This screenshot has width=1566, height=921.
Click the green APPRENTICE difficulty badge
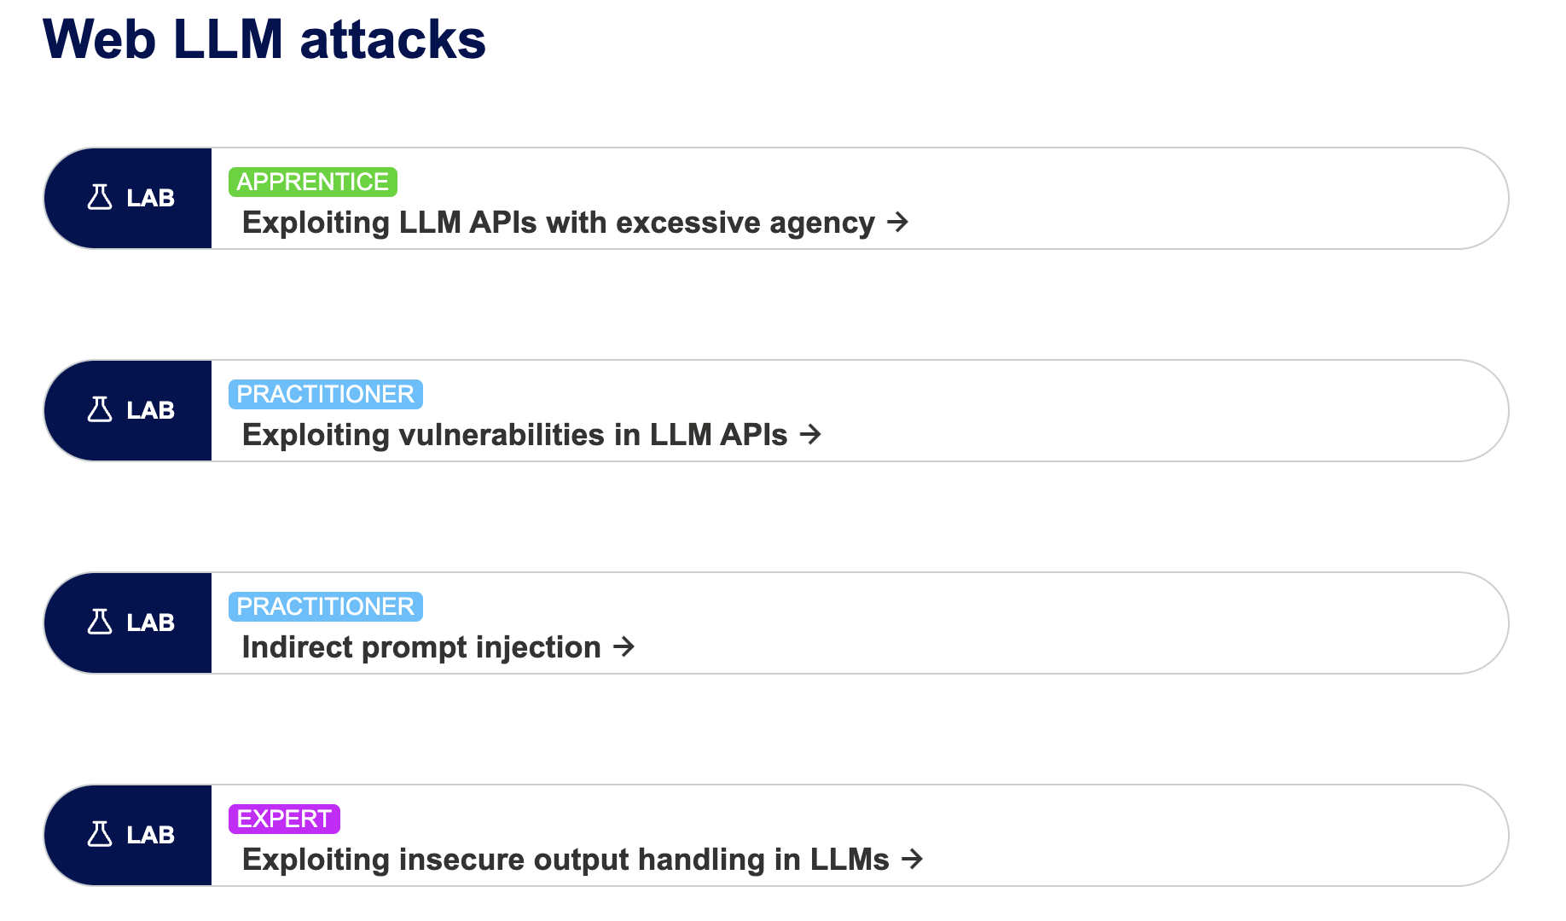click(313, 182)
